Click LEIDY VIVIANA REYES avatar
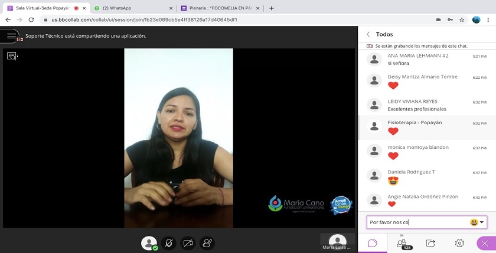This screenshot has width=496, height=253. (374, 105)
